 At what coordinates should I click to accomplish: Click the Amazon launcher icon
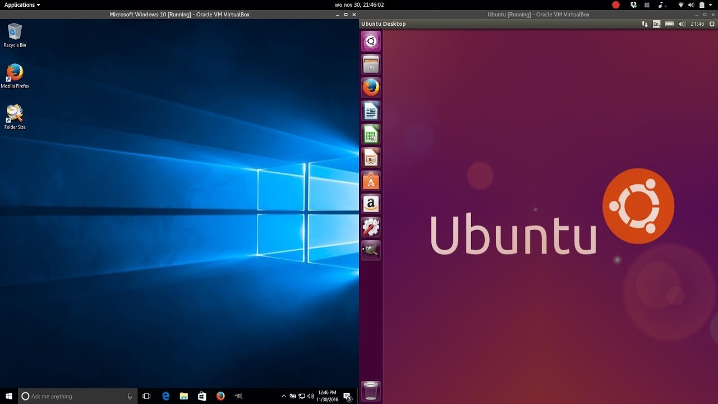[x=371, y=204]
